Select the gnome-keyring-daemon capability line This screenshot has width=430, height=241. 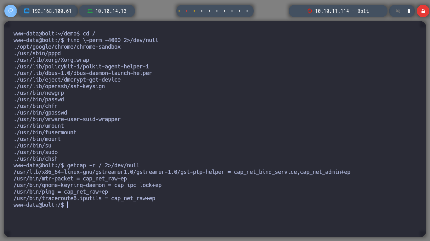[x=88, y=185]
